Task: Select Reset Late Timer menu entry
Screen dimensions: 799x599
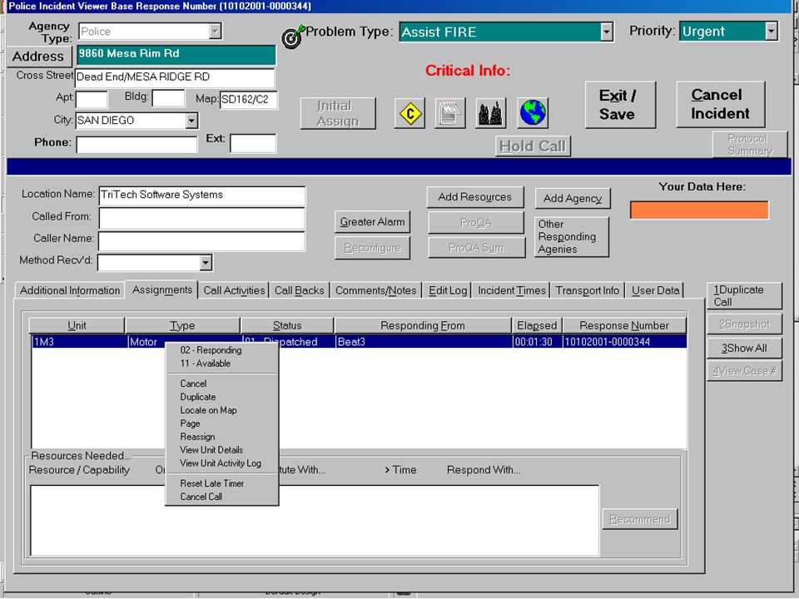Action: [x=222, y=483]
